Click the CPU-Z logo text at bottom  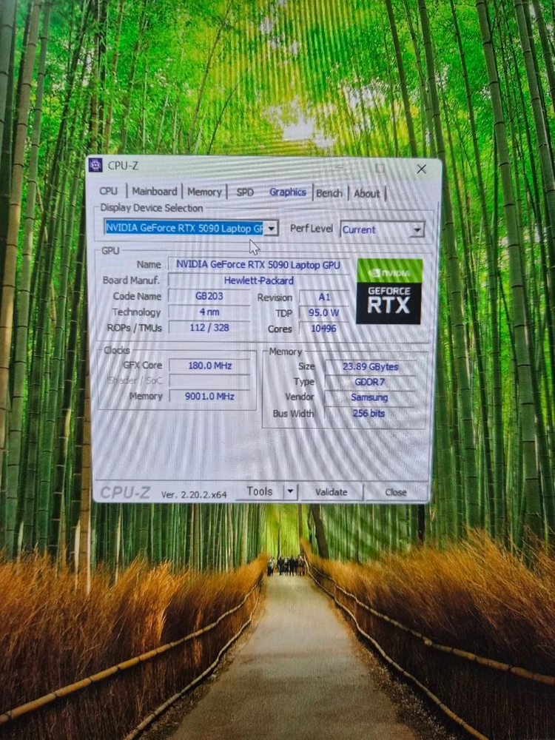125,493
